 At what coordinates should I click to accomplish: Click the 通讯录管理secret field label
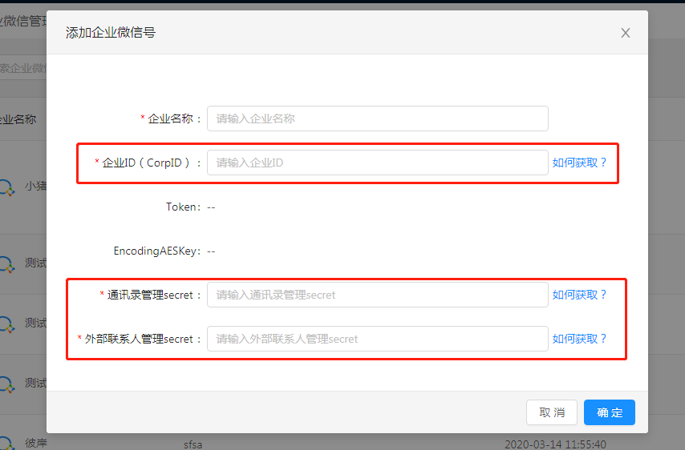coord(150,295)
